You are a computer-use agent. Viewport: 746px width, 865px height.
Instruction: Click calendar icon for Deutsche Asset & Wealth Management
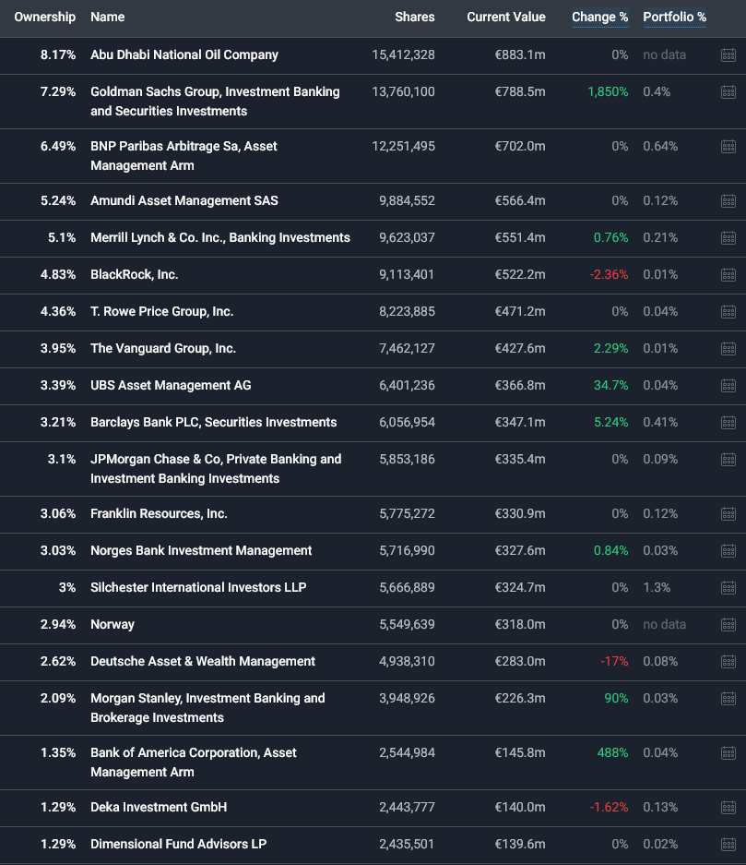728,662
